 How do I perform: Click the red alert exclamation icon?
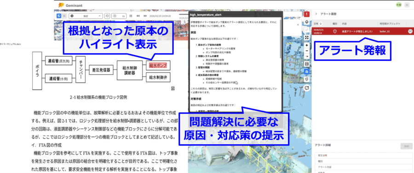coord(307,14)
